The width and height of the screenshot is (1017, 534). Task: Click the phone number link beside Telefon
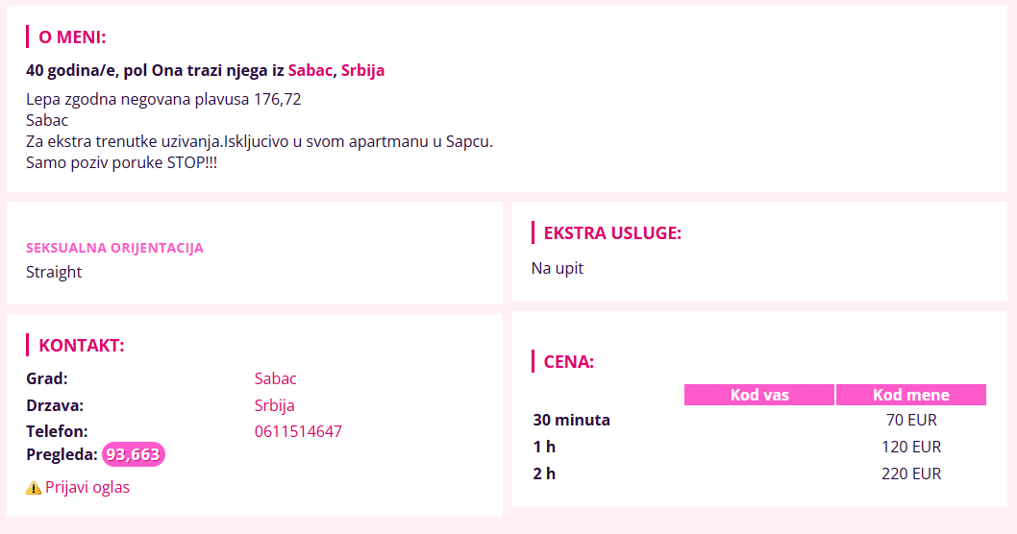pyautogui.click(x=298, y=431)
